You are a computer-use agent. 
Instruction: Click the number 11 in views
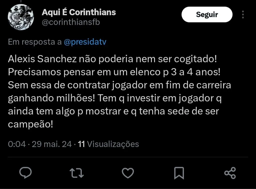click(81, 144)
